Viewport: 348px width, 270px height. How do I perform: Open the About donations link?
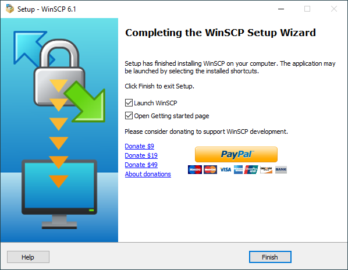(148, 174)
